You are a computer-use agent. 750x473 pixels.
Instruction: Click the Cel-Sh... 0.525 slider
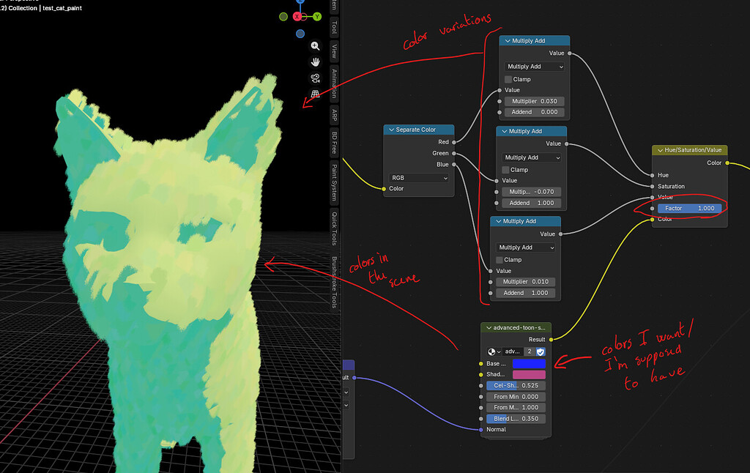pyautogui.click(x=516, y=385)
